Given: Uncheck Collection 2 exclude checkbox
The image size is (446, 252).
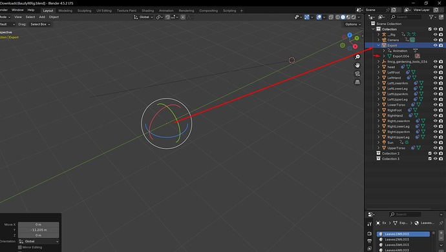Looking at the screenshot, I should 430,153.
